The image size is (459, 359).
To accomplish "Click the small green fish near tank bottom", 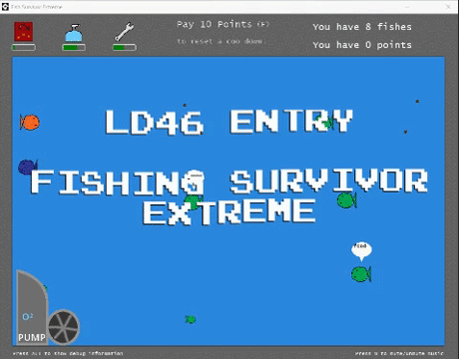I will 191,320.
